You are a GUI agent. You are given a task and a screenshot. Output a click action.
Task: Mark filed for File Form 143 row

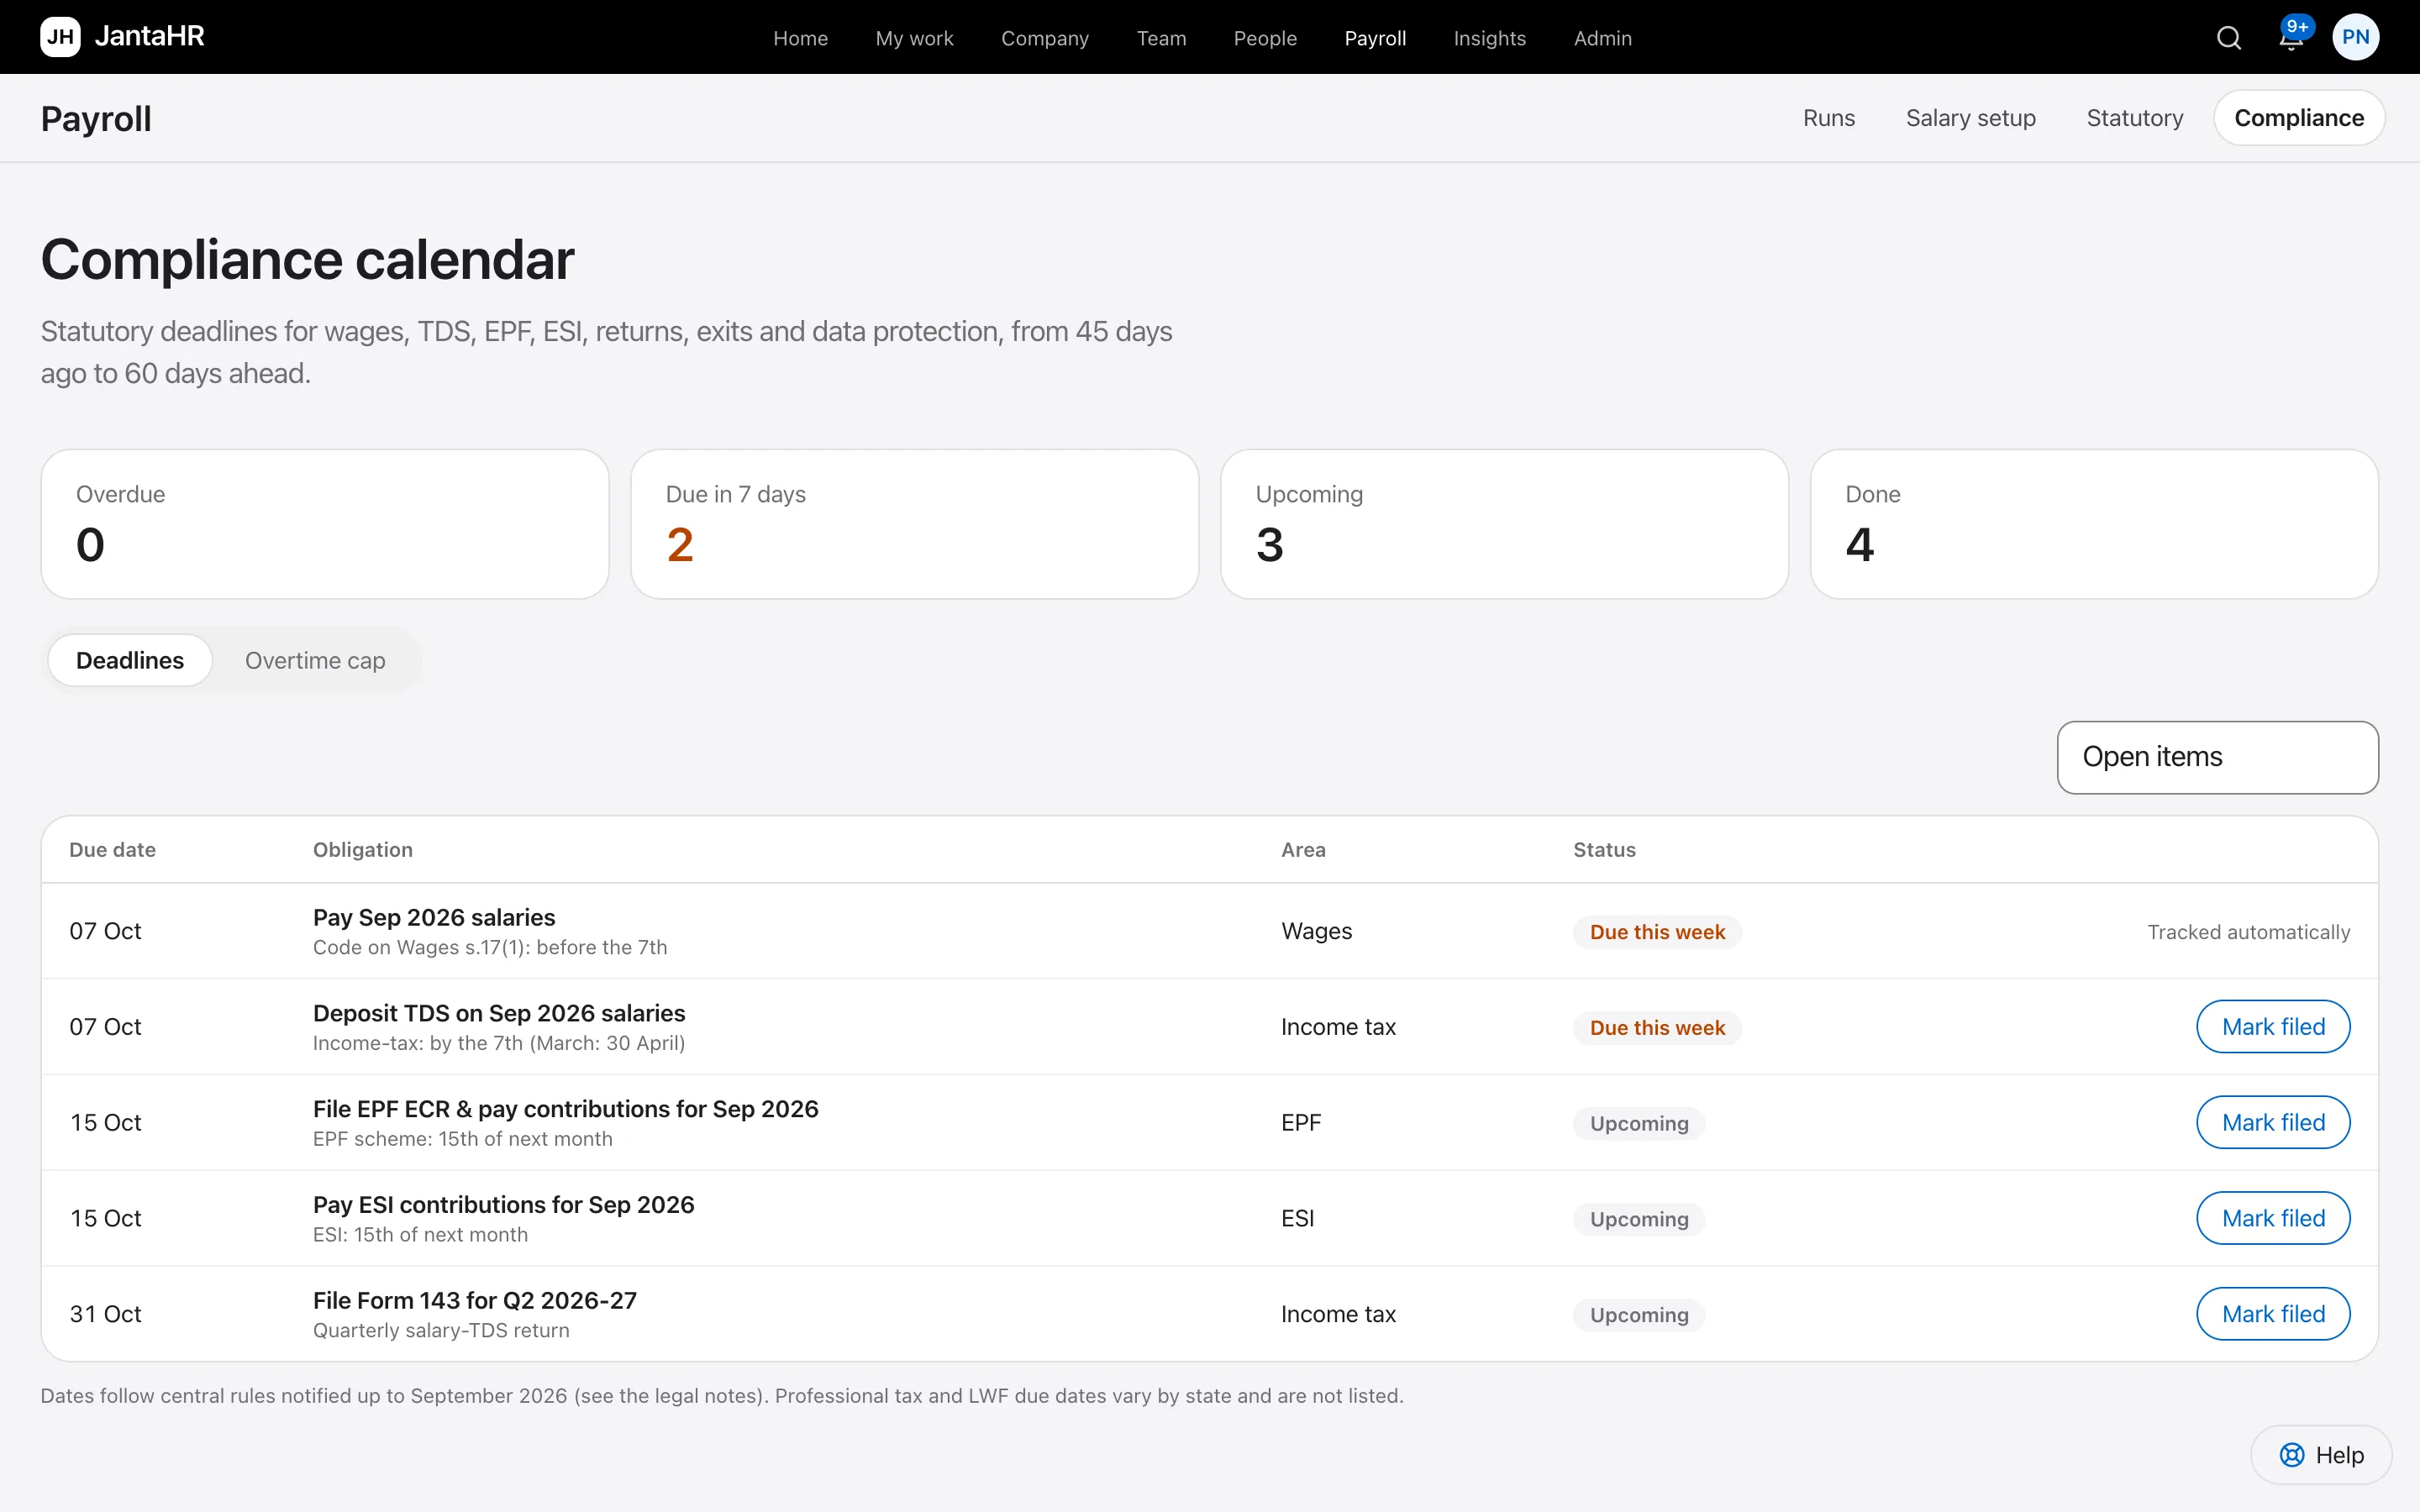coord(2272,1314)
